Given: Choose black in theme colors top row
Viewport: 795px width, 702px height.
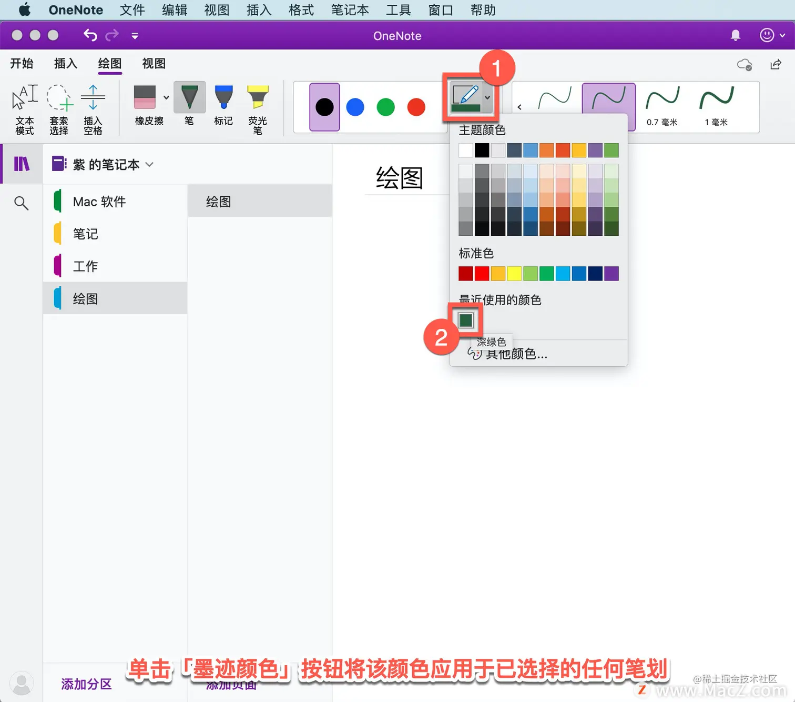Looking at the screenshot, I should coord(482,150).
